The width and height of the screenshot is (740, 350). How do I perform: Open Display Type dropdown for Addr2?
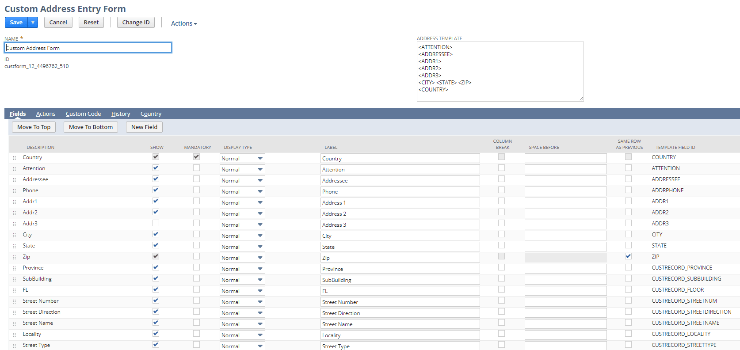[242, 213]
